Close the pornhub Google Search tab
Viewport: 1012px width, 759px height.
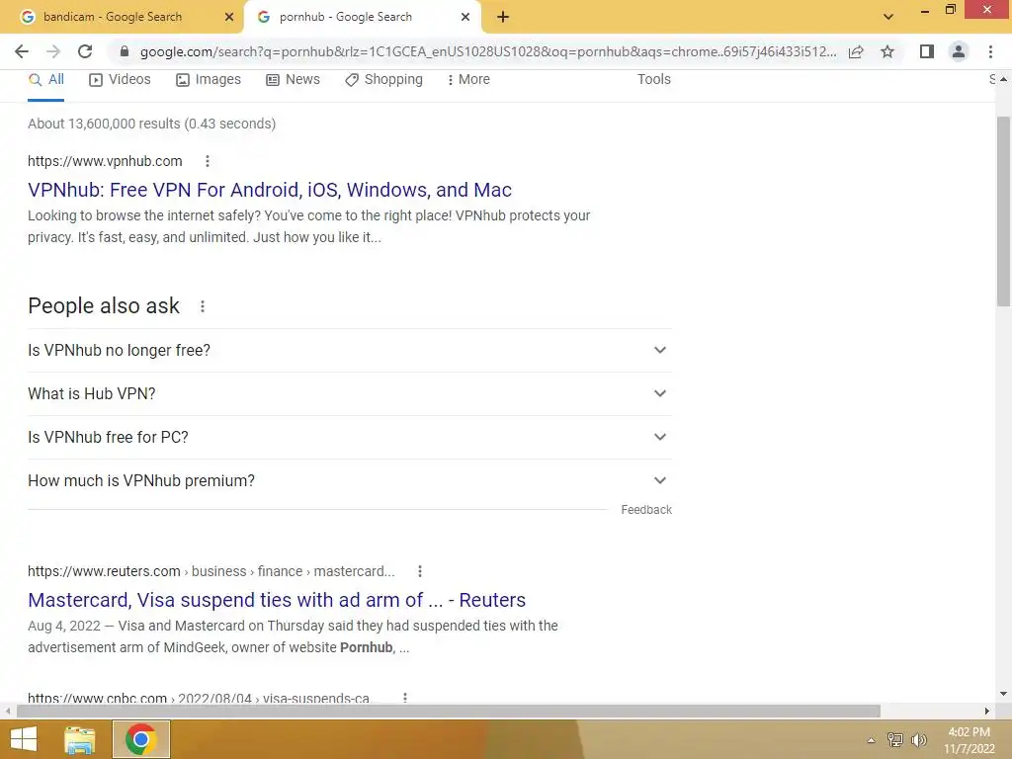[x=465, y=17]
